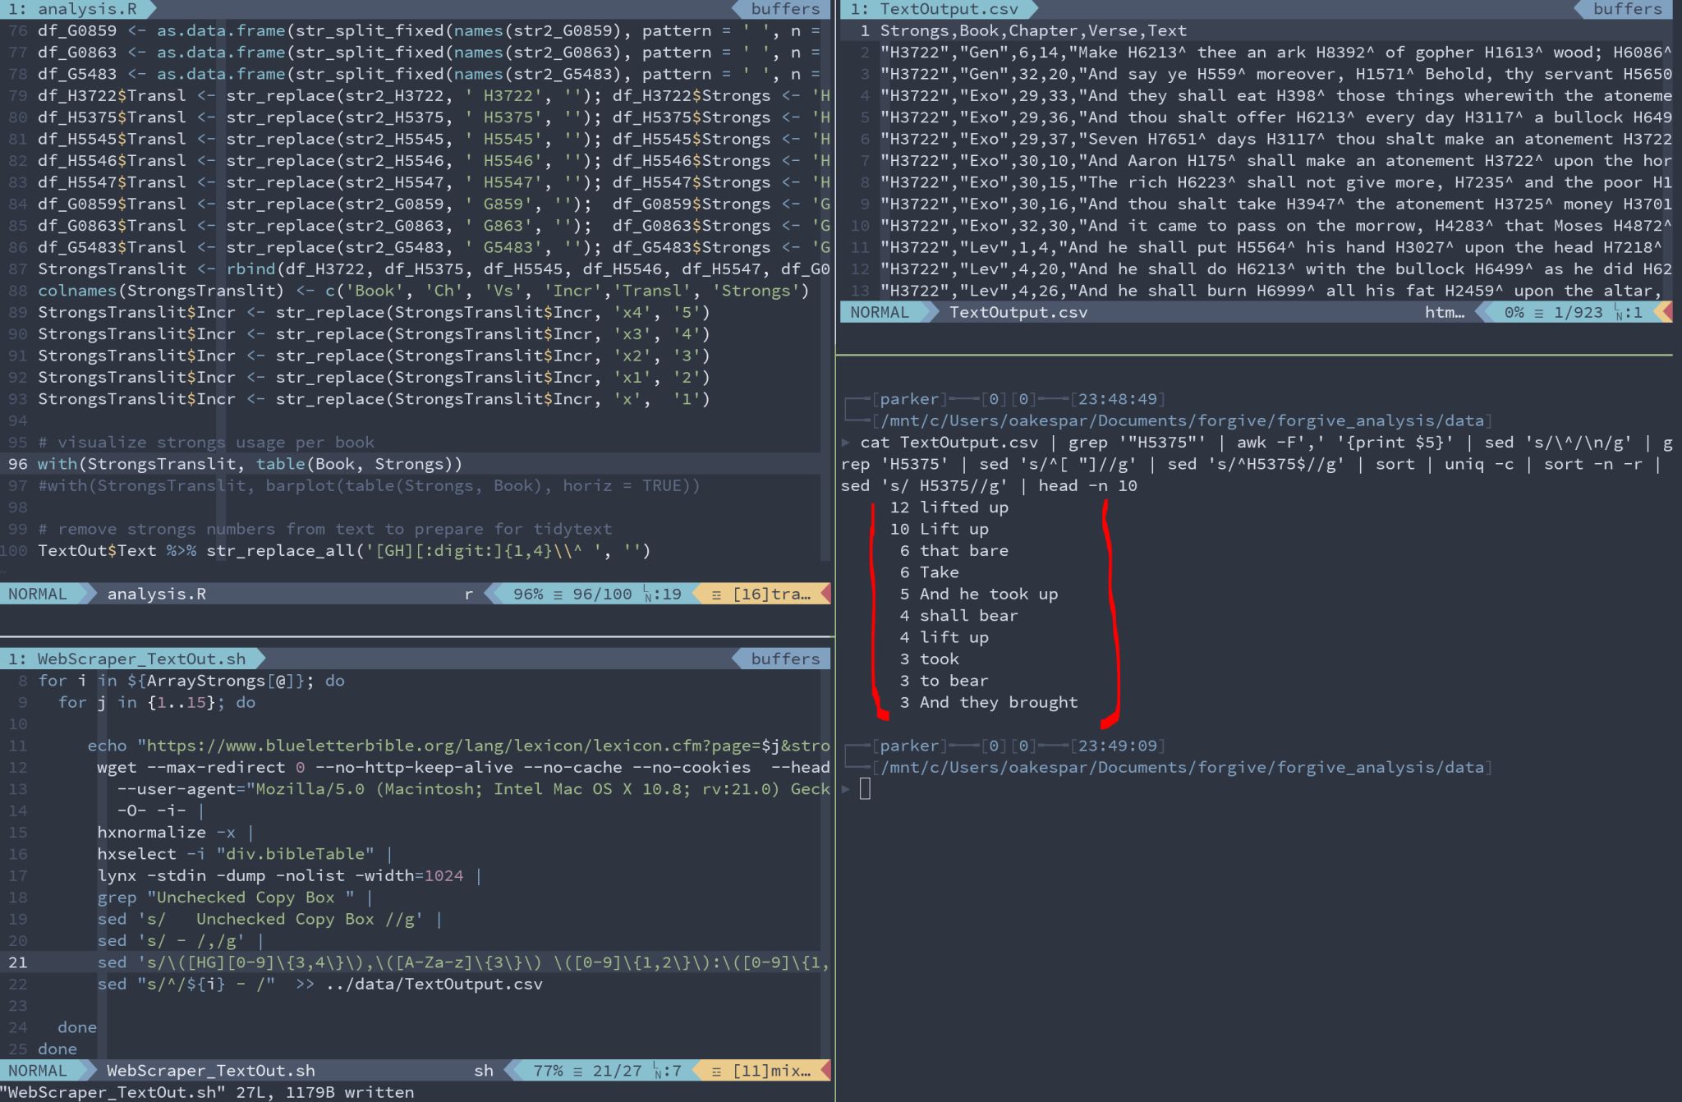The width and height of the screenshot is (1682, 1102).
Task: Click the CSV header Strongs,Book,Chapter,Verse,Text
Action: pos(1033,30)
